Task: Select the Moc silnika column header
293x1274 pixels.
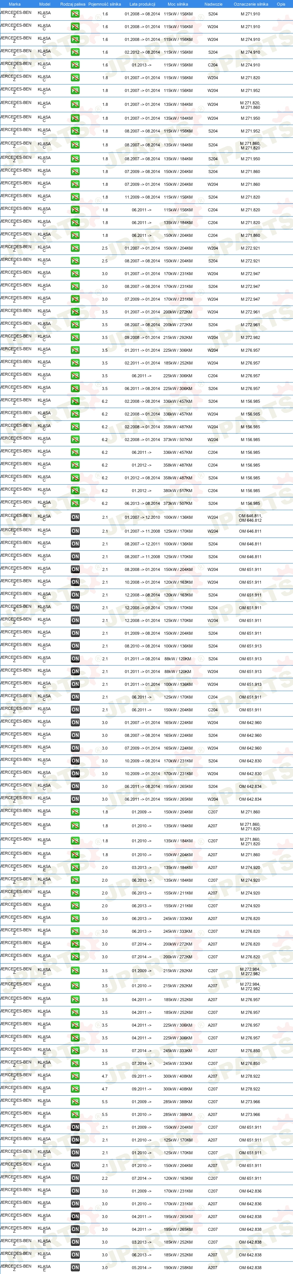Action: [178, 4]
